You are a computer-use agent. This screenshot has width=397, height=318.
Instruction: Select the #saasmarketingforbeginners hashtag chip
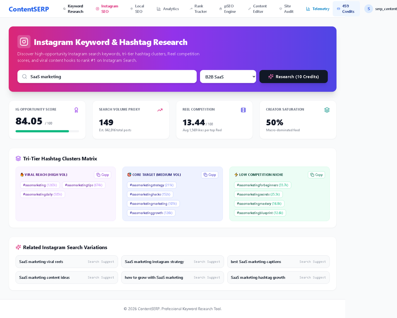[x=262, y=185]
